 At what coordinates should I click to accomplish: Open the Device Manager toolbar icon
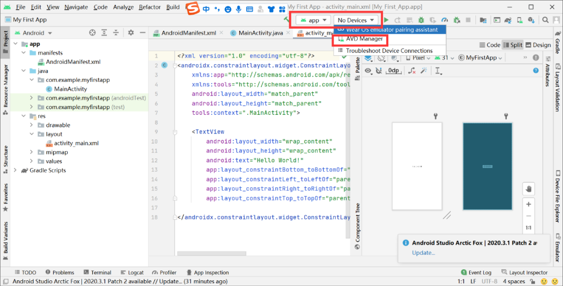[x=520, y=20]
